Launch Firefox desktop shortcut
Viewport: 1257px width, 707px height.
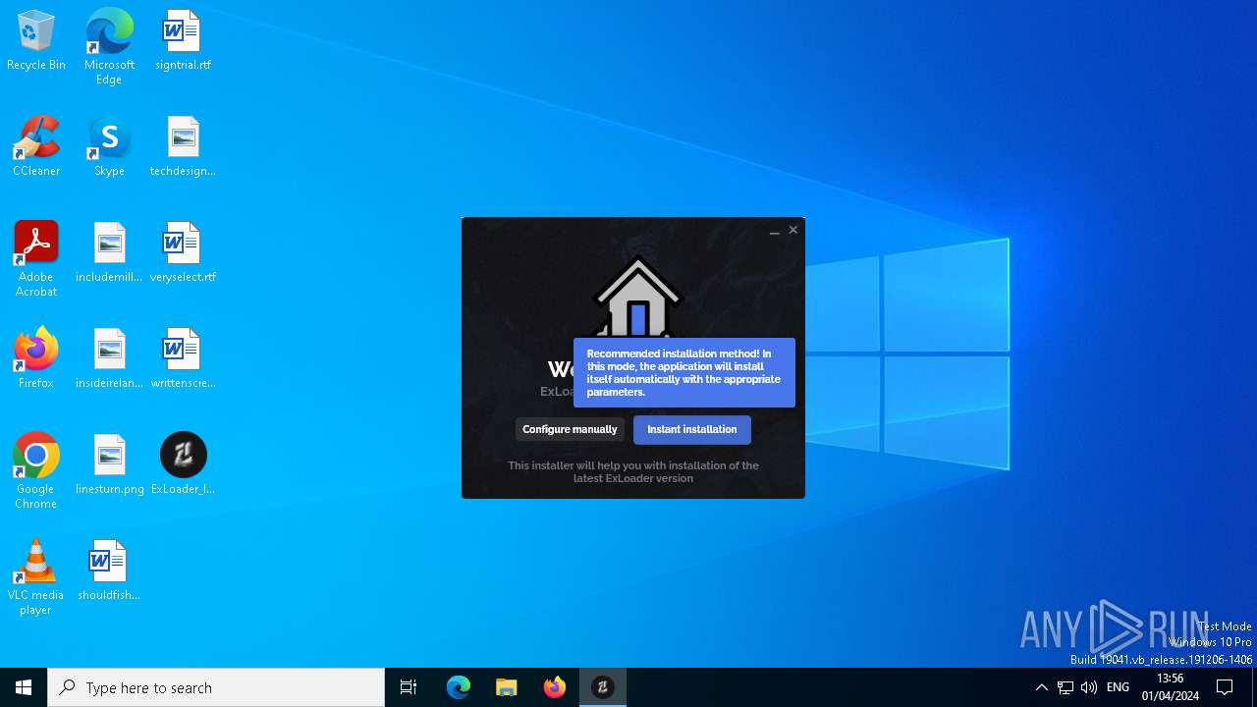[x=36, y=359]
